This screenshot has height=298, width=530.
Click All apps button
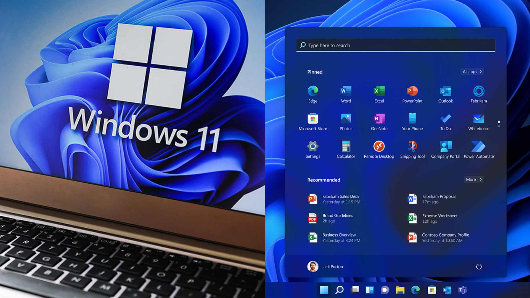(x=472, y=71)
